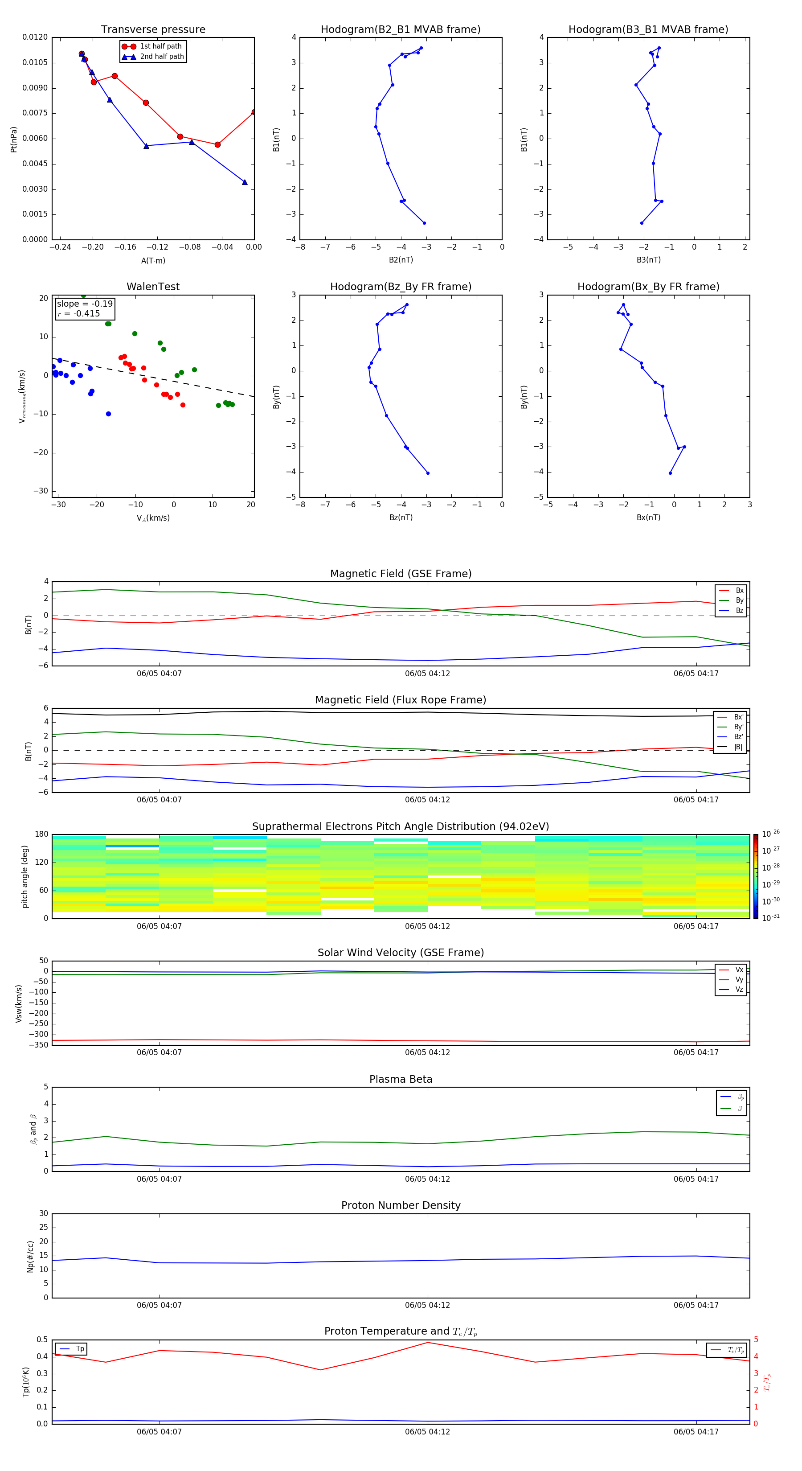This screenshot has width=802, height=1471.
Task: Click the lowest blue dot in WalenTest
Action: coord(108,414)
